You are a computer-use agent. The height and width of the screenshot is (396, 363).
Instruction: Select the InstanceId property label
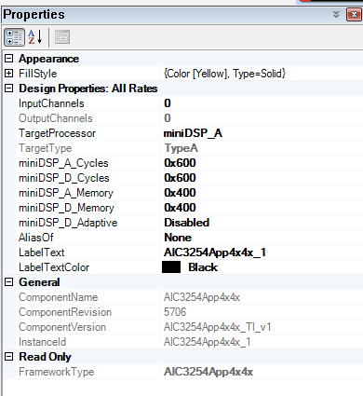pyautogui.click(x=42, y=342)
